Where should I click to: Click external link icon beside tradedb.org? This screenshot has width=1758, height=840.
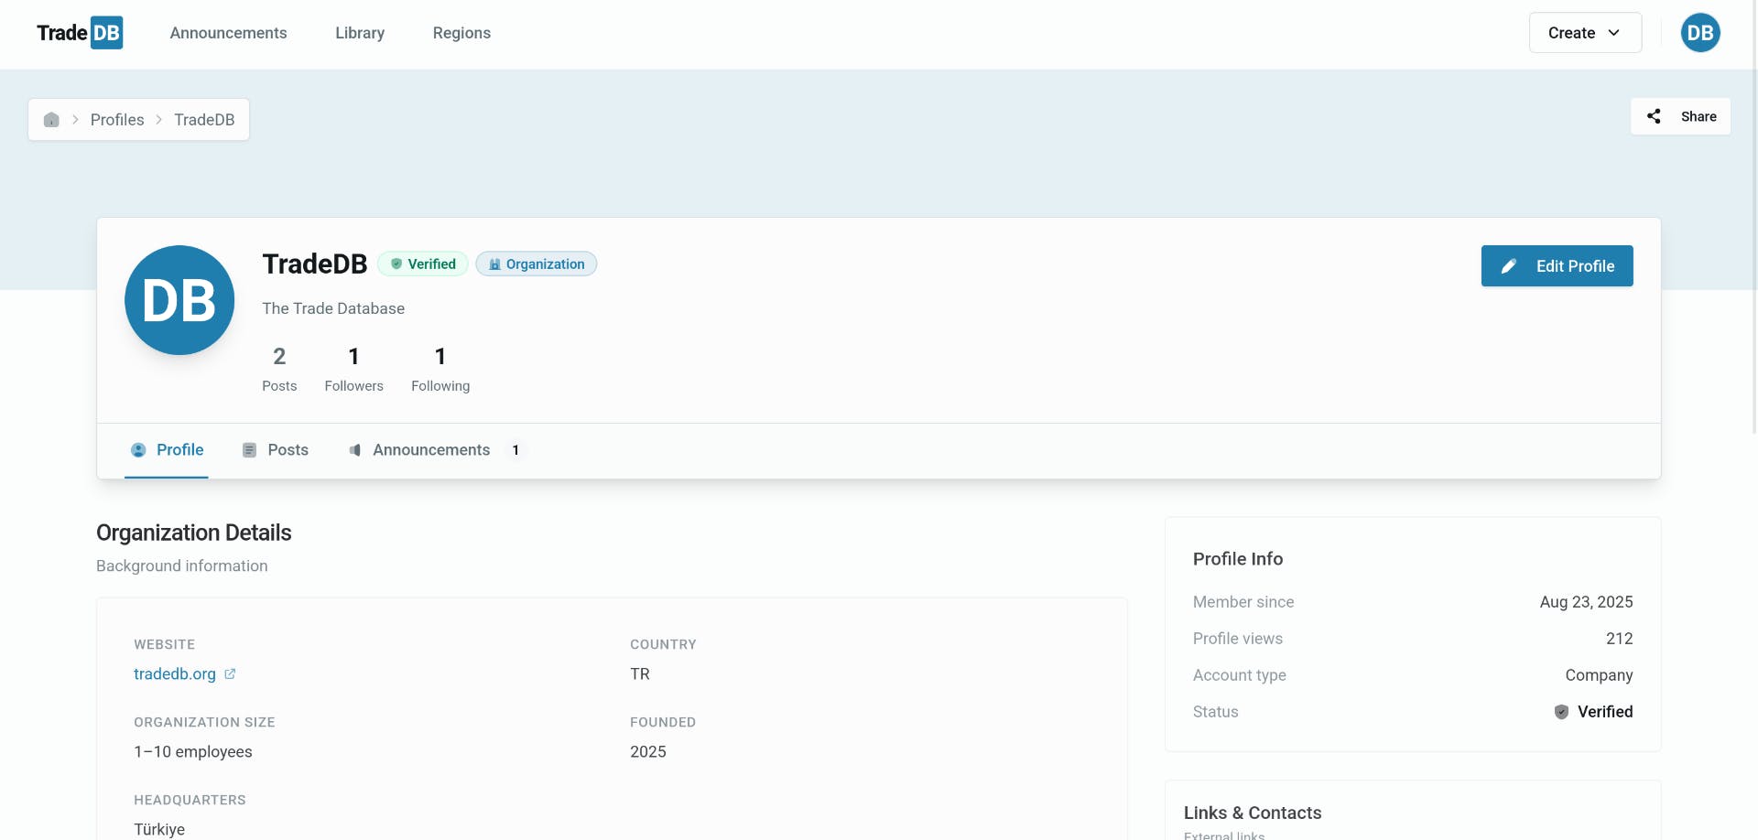pyautogui.click(x=230, y=674)
